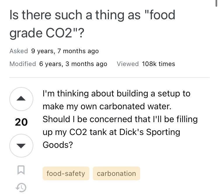
Task: Click the page scrollbar thumb
Action: (216, 3)
